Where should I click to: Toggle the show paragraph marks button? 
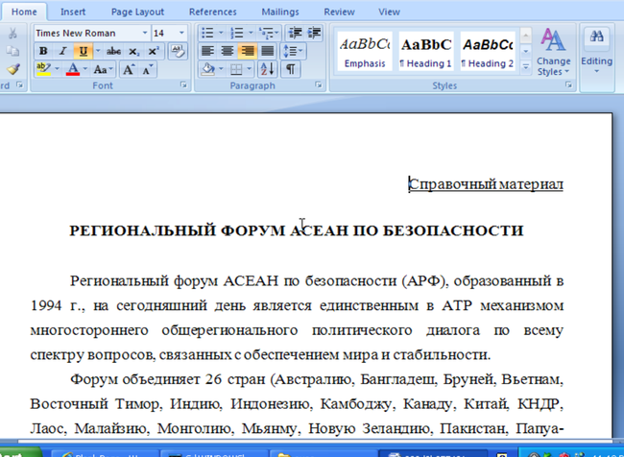pyautogui.click(x=290, y=70)
